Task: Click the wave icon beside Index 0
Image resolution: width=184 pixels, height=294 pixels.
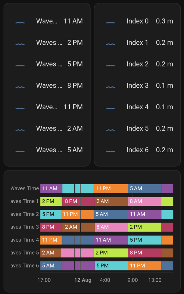Action: pyautogui.click(x=110, y=22)
